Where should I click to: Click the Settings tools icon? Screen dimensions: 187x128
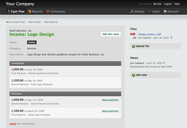click(x=131, y=11)
